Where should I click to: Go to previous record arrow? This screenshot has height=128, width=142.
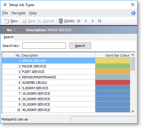(x=85, y=21)
